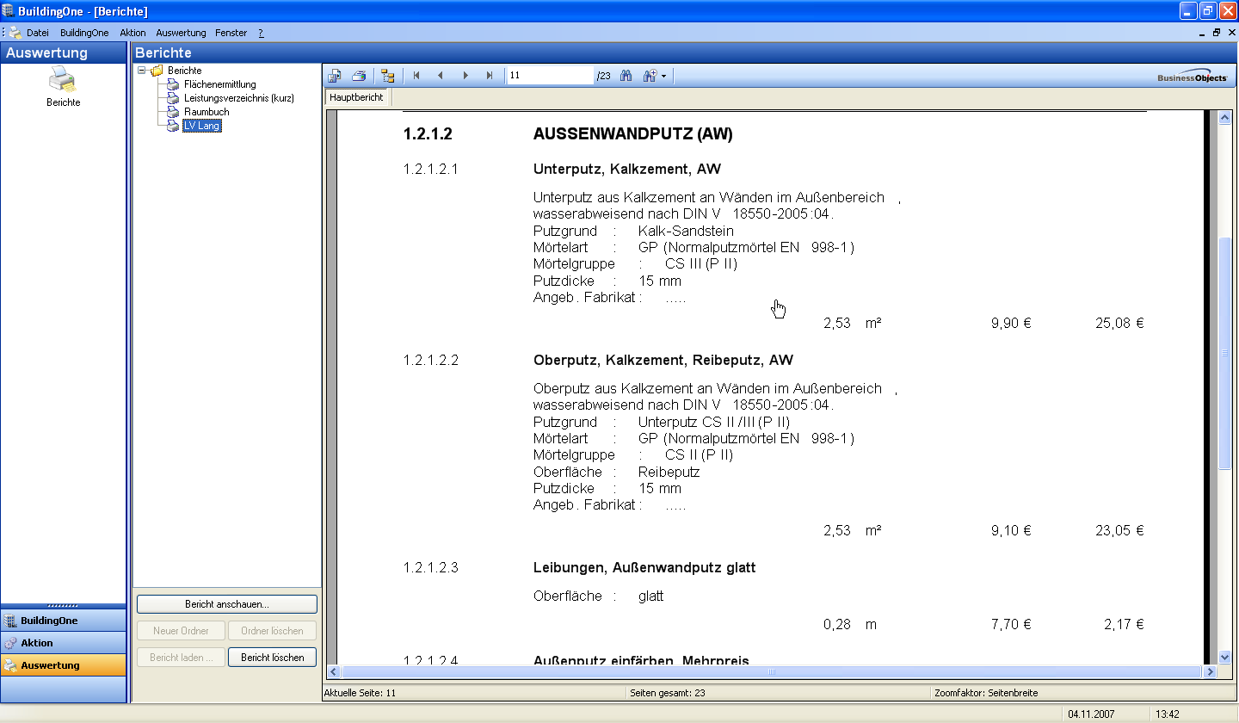Select Leistungsverzeichnis (kurz) report
1239x723 pixels.
click(x=239, y=98)
